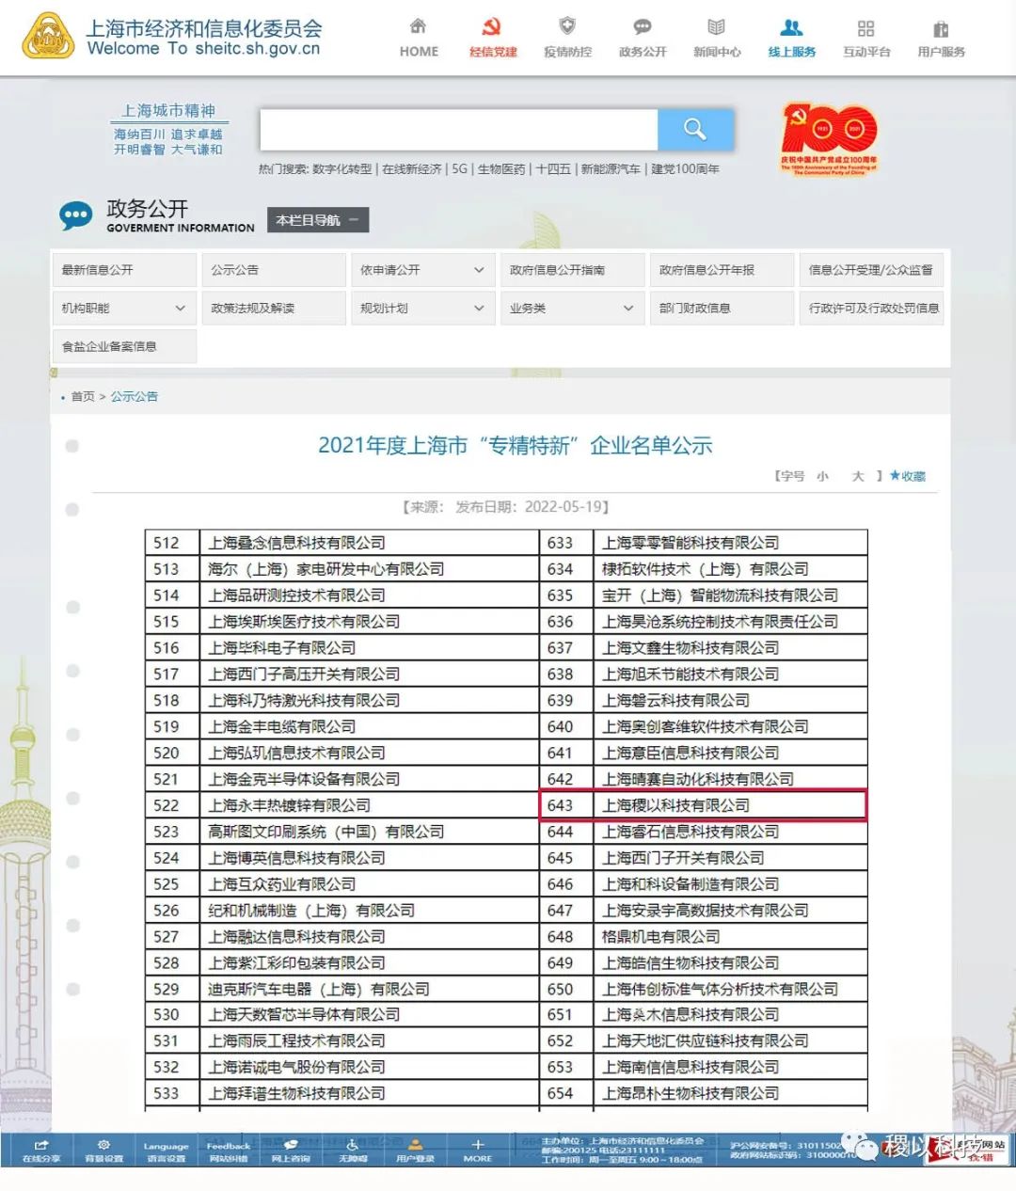Click hot search term 建党100周年
The image size is (1016, 1191).
coord(685,169)
